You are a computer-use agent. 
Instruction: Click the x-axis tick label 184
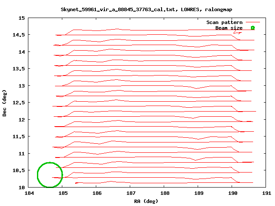coord(29,193)
